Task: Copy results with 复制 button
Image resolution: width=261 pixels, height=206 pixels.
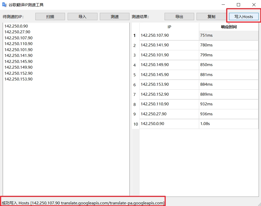Action: (x=211, y=17)
